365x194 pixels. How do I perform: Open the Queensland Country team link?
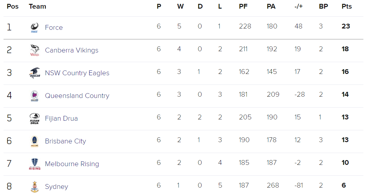[77, 96]
